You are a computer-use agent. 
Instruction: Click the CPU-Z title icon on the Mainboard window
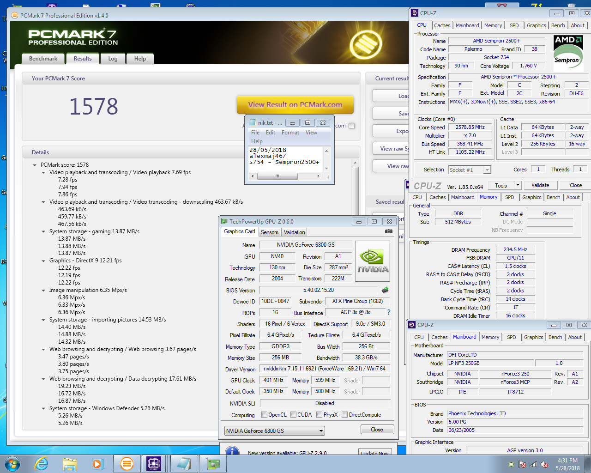click(x=412, y=325)
